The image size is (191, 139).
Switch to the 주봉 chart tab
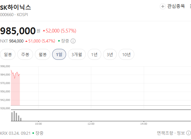25,55
